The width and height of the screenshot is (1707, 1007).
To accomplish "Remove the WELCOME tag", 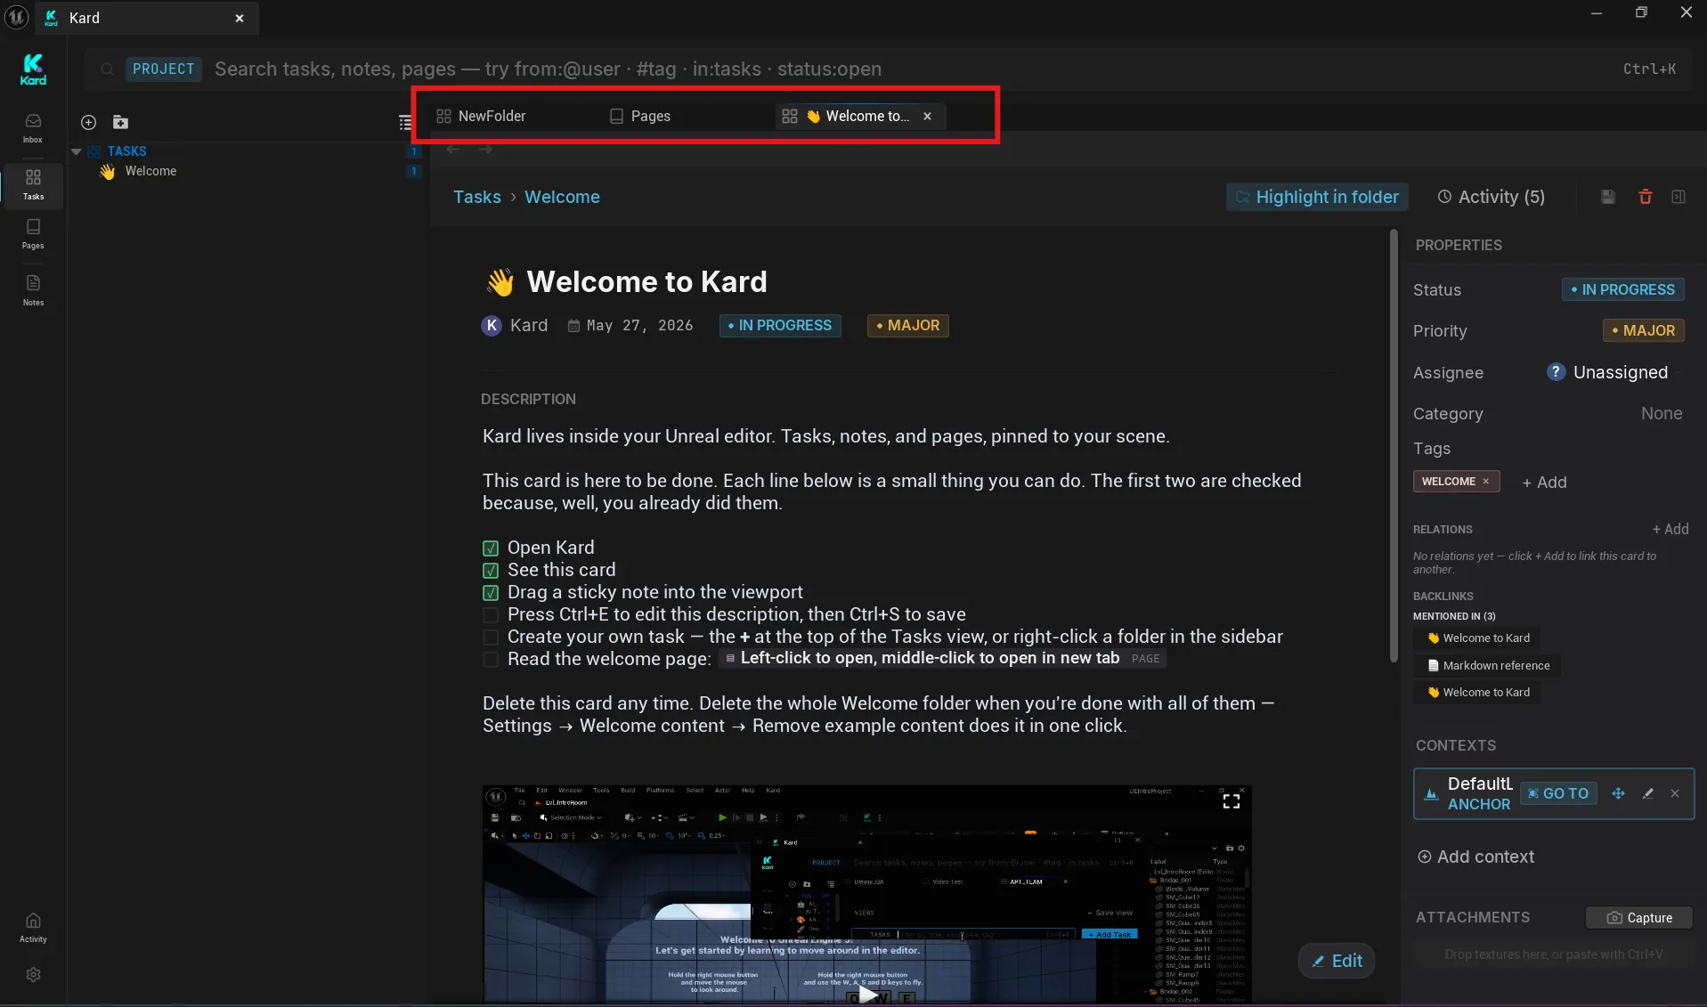I will [x=1485, y=482].
